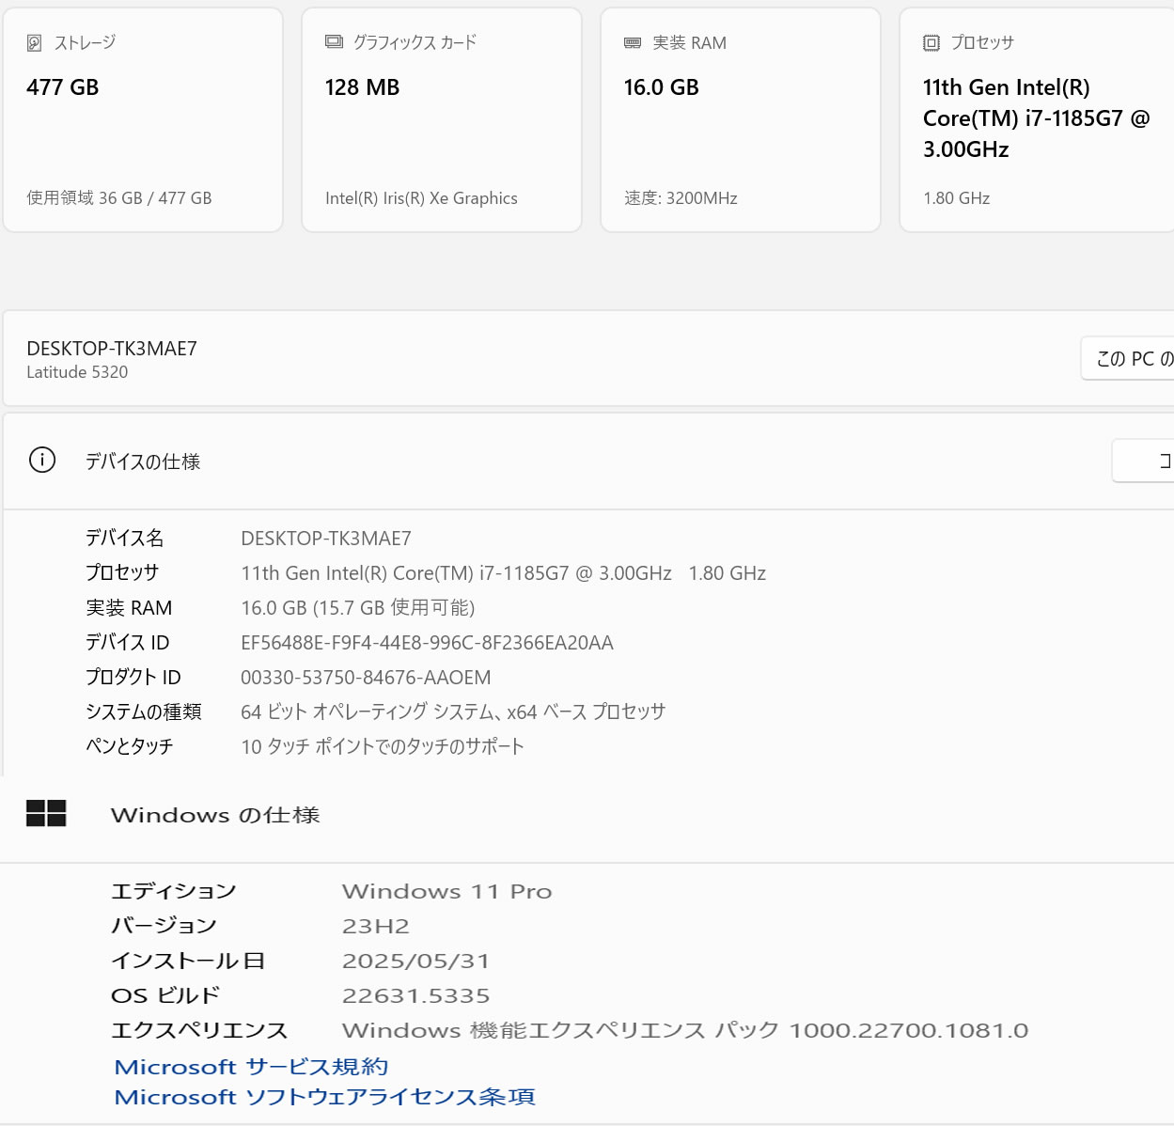Click the DESKTOP-TK3MAE7 heading above Latitude 5320
Image resolution: width=1174 pixels, height=1126 pixels.
[112, 349]
